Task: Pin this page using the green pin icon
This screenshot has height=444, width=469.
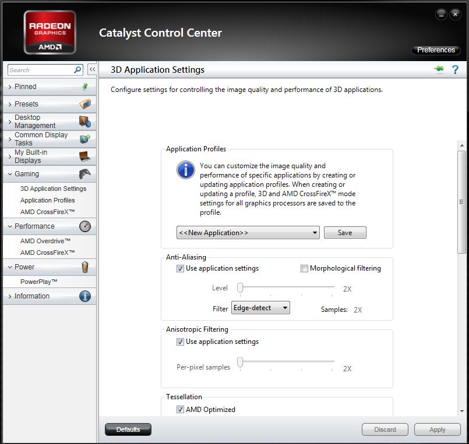Action: (x=439, y=69)
